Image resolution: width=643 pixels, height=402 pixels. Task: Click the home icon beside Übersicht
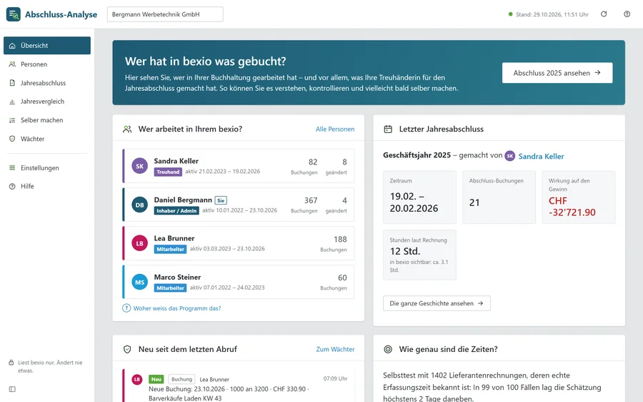tap(12, 46)
